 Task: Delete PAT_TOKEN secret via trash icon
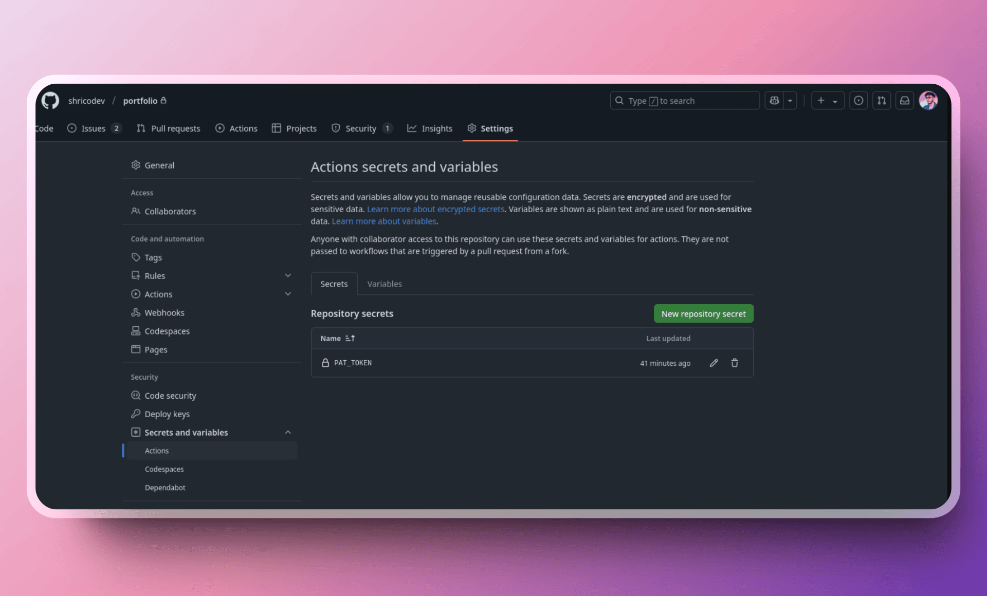coord(735,363)
